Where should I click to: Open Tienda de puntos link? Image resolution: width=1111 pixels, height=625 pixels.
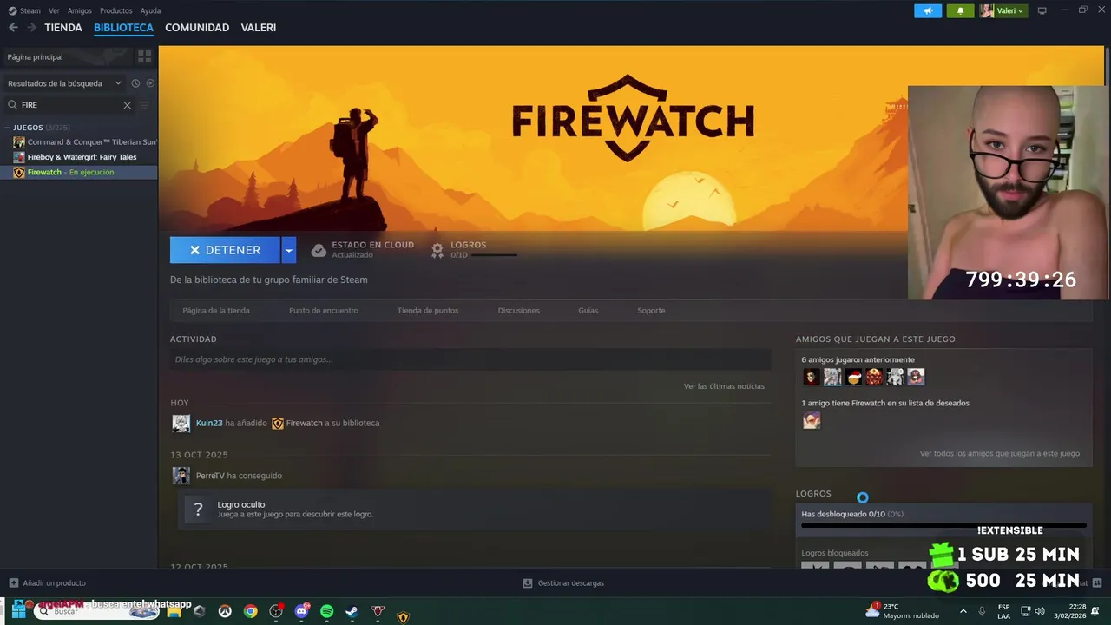pyautogui.click(x=428, y=311)
